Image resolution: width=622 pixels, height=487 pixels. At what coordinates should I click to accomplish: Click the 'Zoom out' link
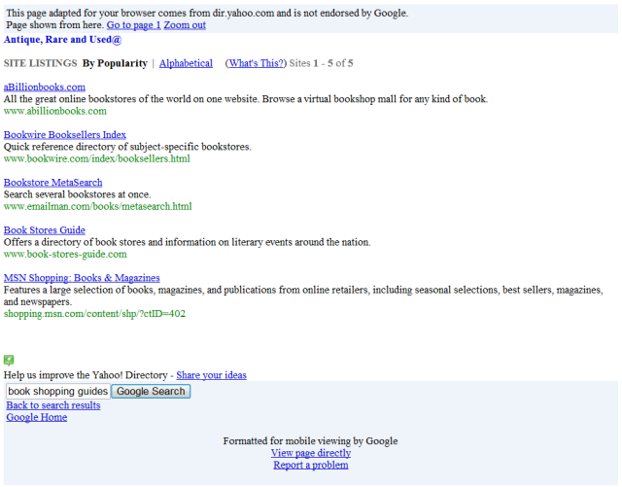(x=185, y=25)
